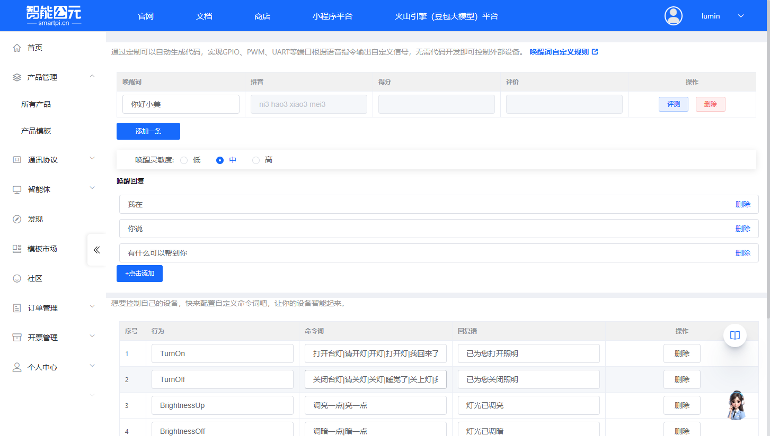Delete the 你说 wake reply
The image size is (770, 436).
742,229
